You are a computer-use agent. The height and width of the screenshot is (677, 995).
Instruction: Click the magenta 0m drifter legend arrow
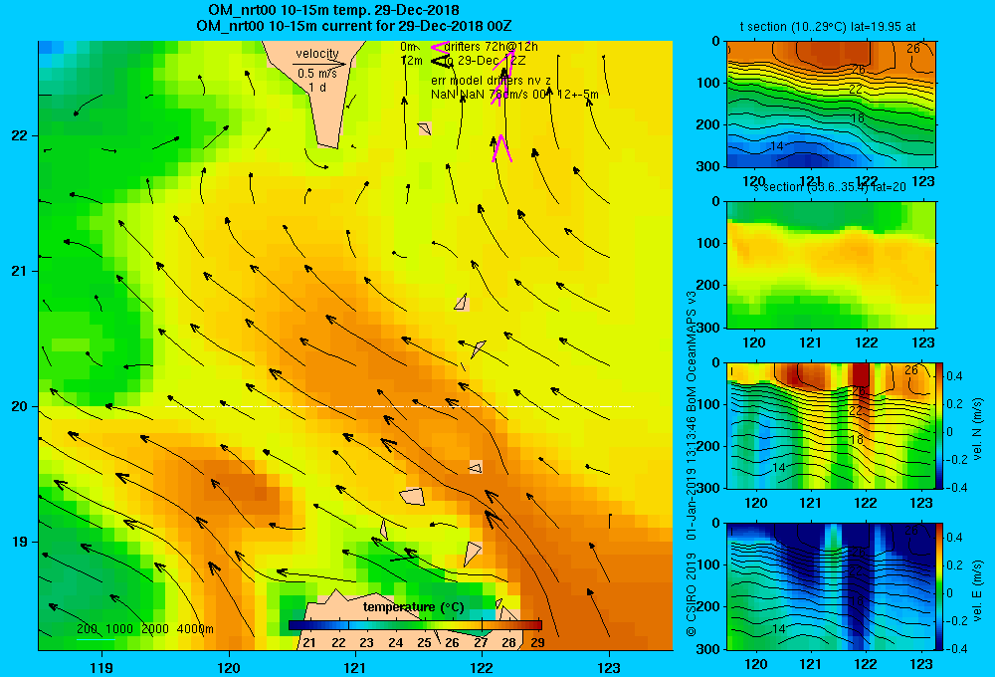439,47
